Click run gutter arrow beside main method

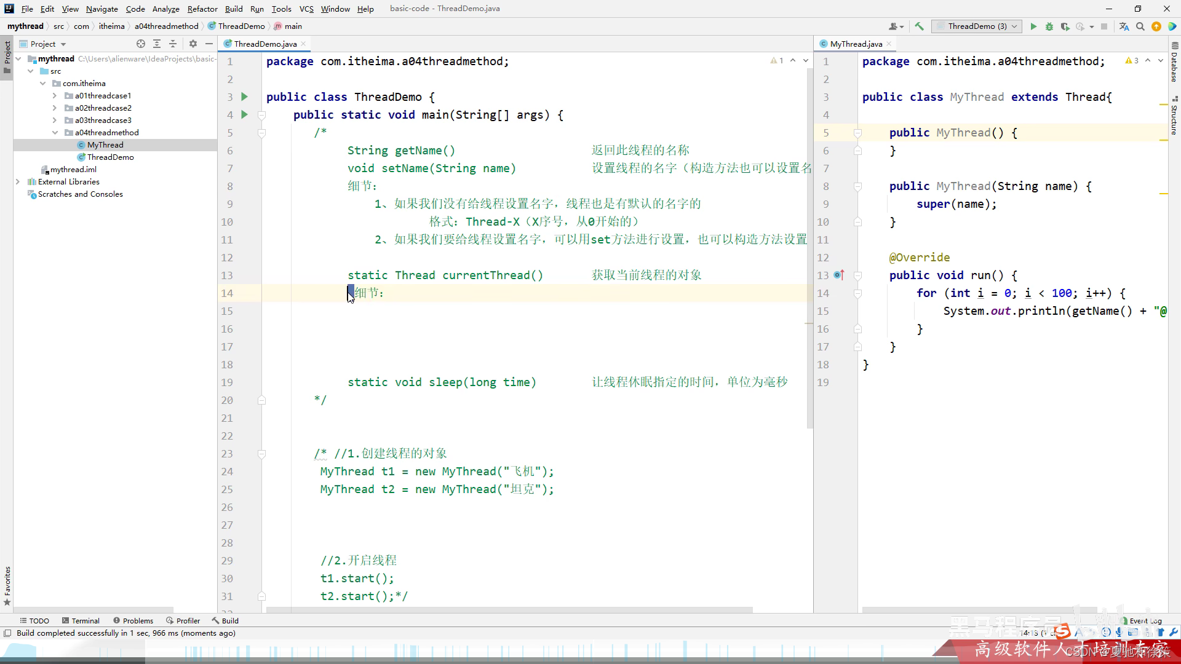(x=244, y=114)
